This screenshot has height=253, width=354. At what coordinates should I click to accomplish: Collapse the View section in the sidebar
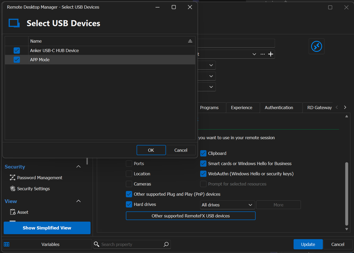(x=78, y=201)
